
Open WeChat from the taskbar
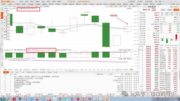(66, 99)
